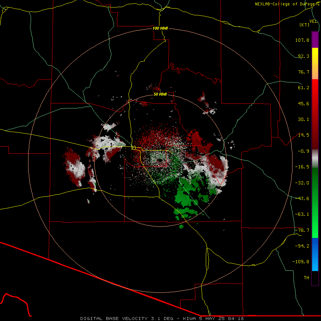Select the 76.7 legend value
The width and height of the screenshot is (321, 321).
pos(304,72)
